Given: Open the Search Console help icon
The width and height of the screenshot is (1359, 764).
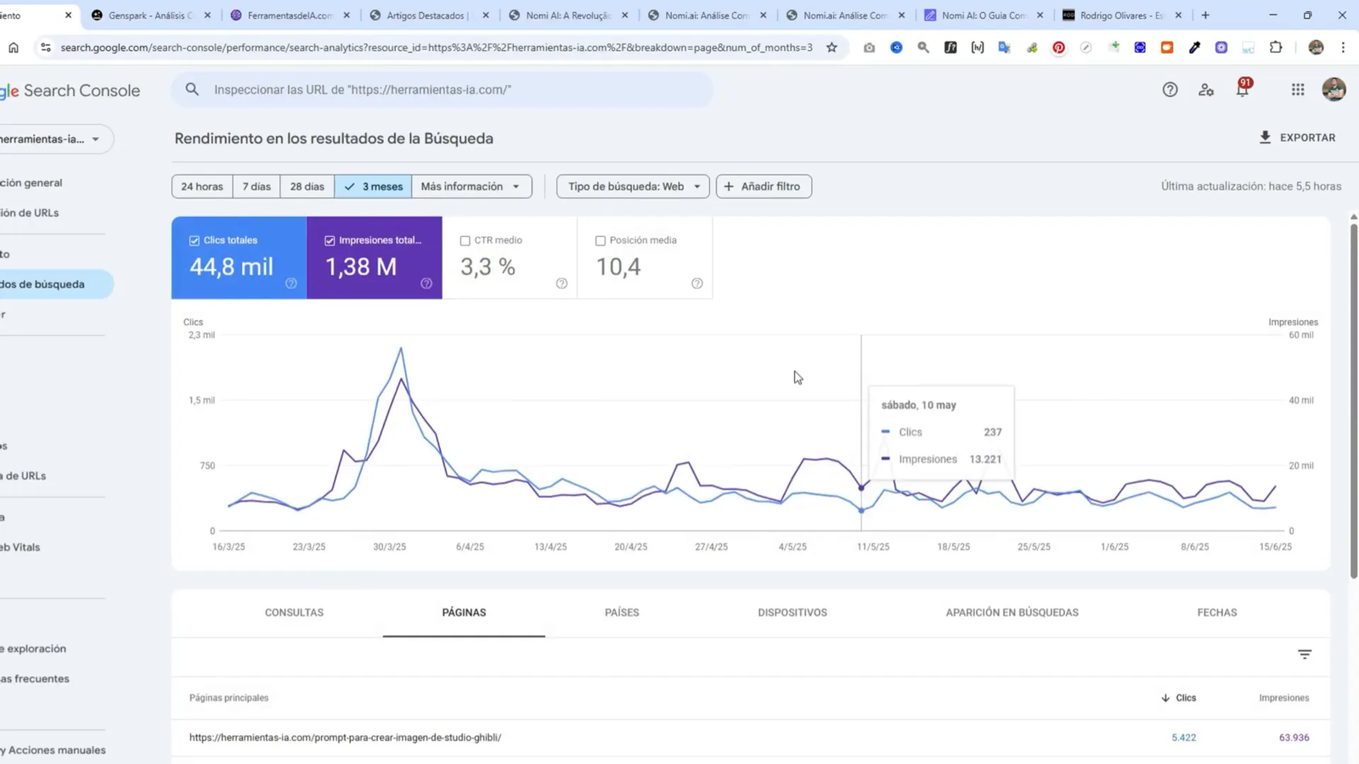Looking at the screenshot, I should coord(1170,89).
